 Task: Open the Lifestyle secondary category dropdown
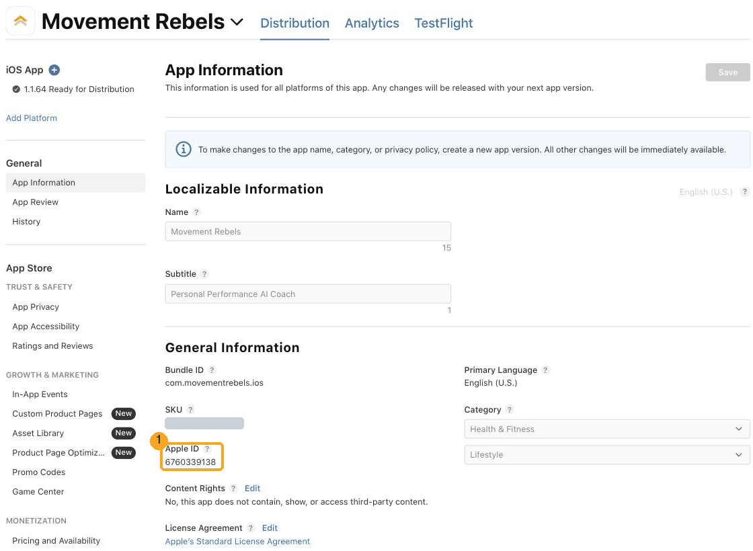tap(607, 454)
